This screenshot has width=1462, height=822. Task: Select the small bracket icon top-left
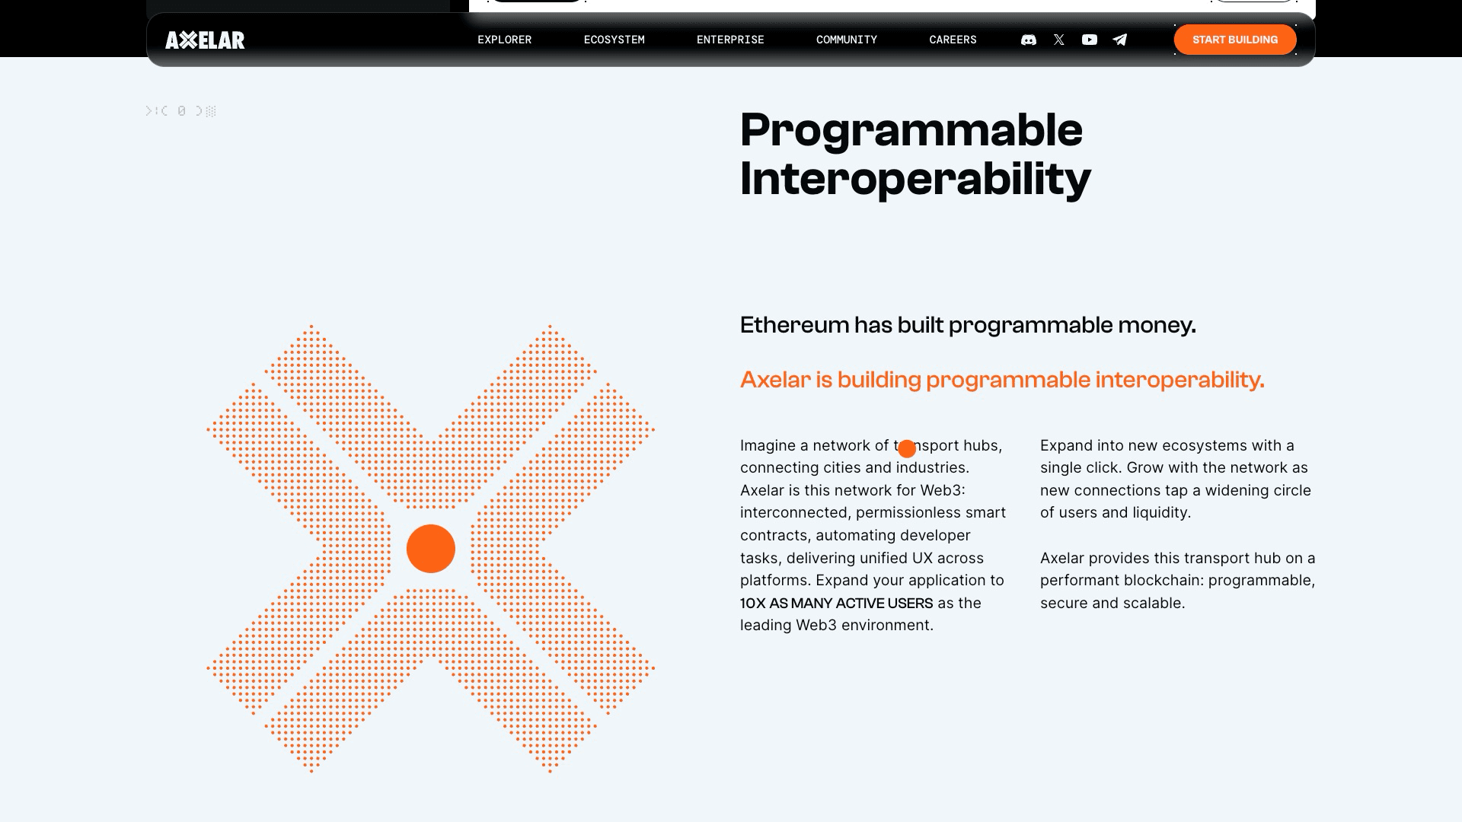[149, 110]
